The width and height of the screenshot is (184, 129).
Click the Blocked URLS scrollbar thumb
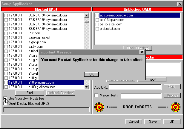(87, 22)
